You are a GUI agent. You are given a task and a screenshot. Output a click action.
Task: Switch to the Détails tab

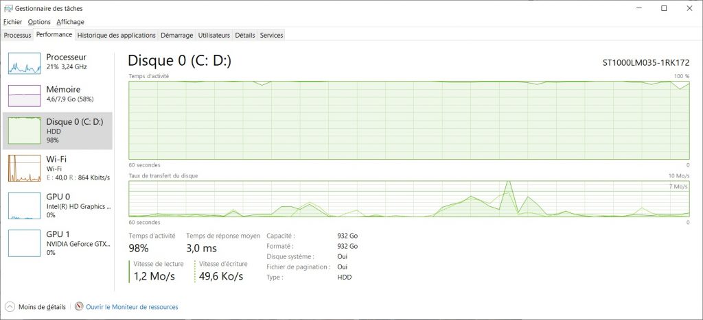tap(244, 35)
